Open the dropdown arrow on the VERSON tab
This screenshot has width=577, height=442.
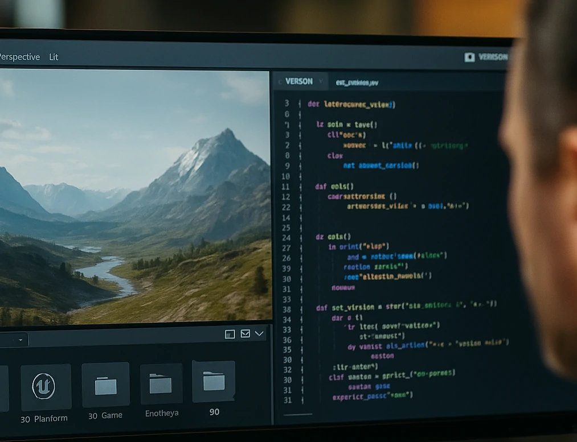(321, 82)
